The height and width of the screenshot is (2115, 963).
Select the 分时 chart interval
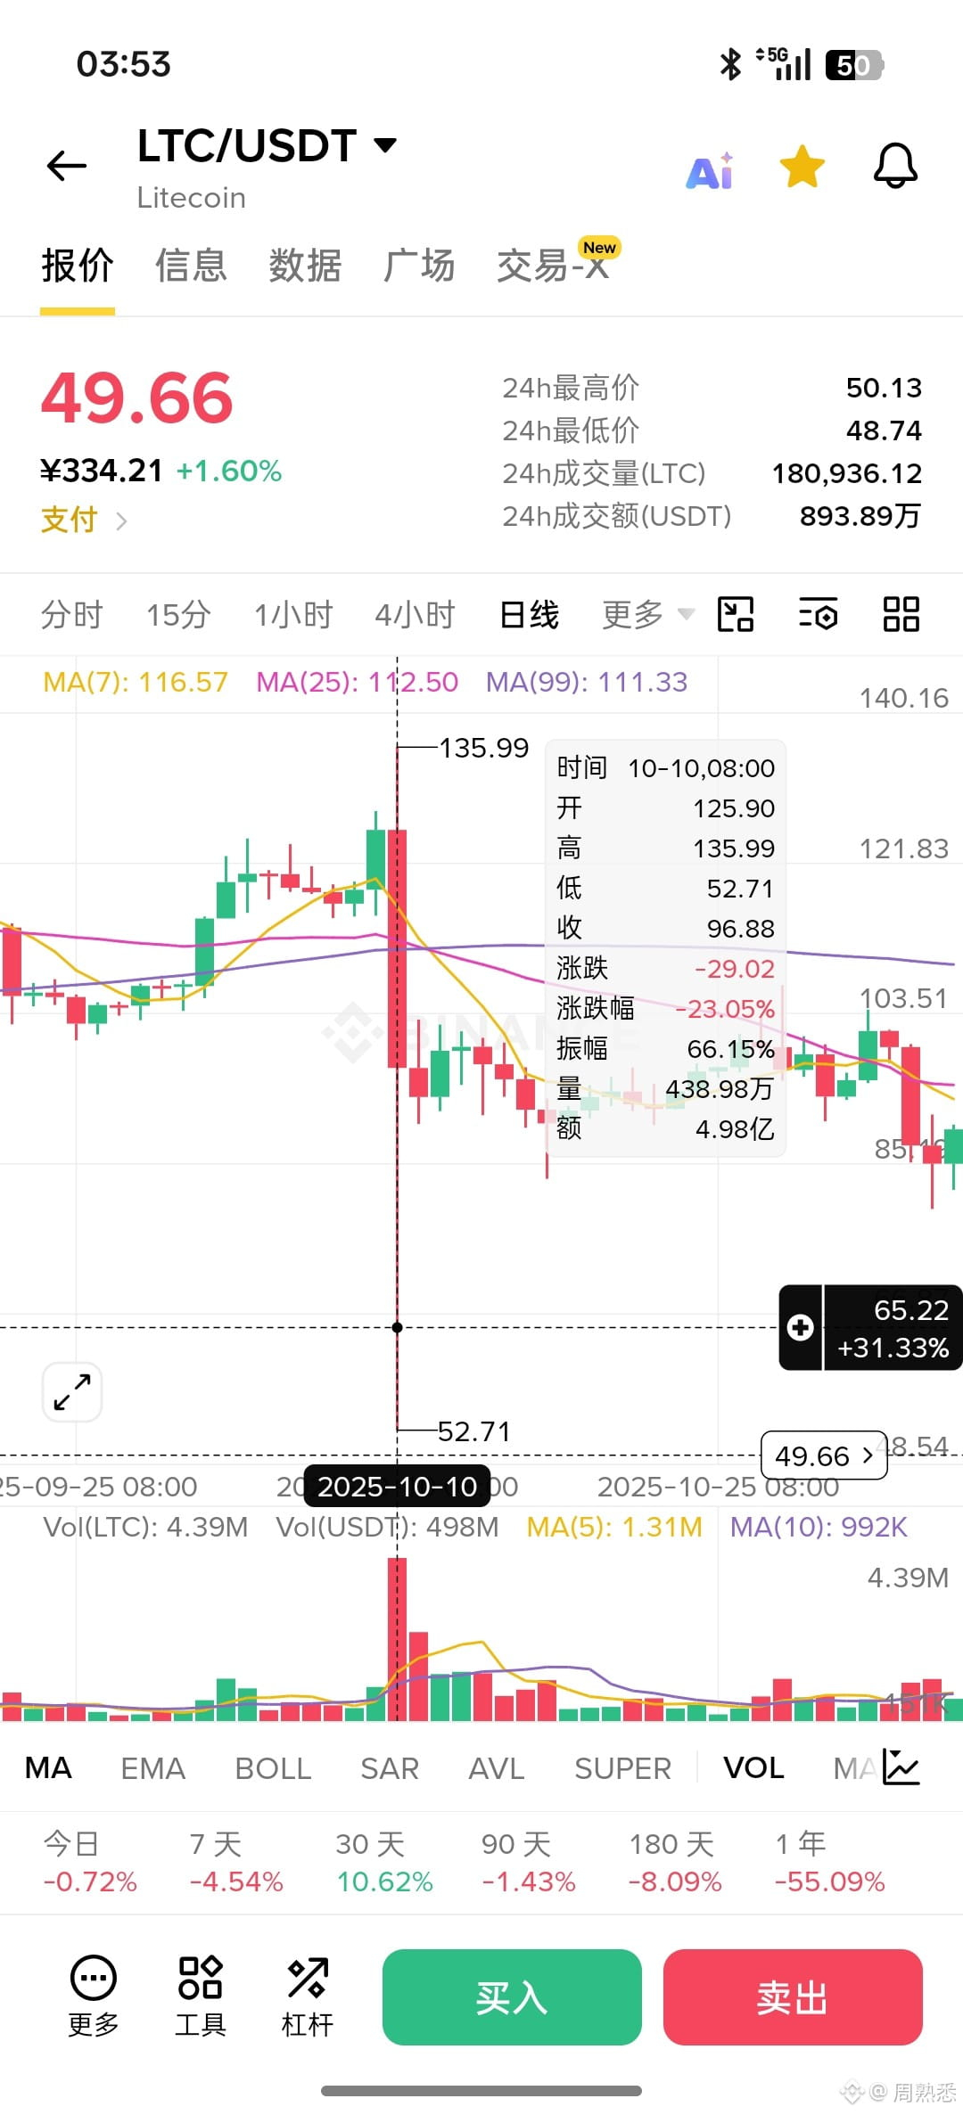tap(71, 615)
